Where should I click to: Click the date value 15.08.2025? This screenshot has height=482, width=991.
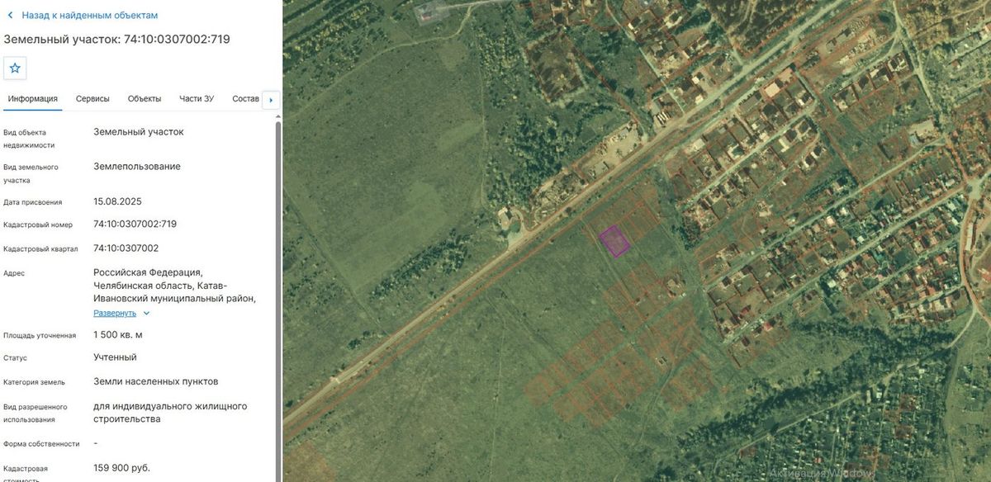118,201
